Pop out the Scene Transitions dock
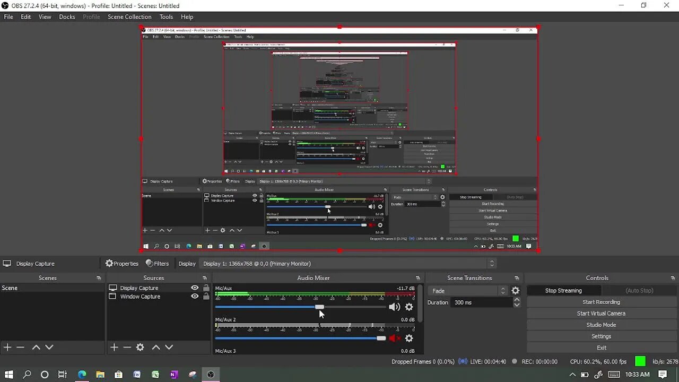Image resolution: width=679 pixels, height=382 pixels. (517, 278)
